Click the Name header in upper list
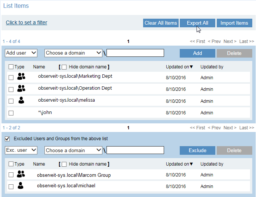This screenshot has height=197, width=256. tap(39, 67)
